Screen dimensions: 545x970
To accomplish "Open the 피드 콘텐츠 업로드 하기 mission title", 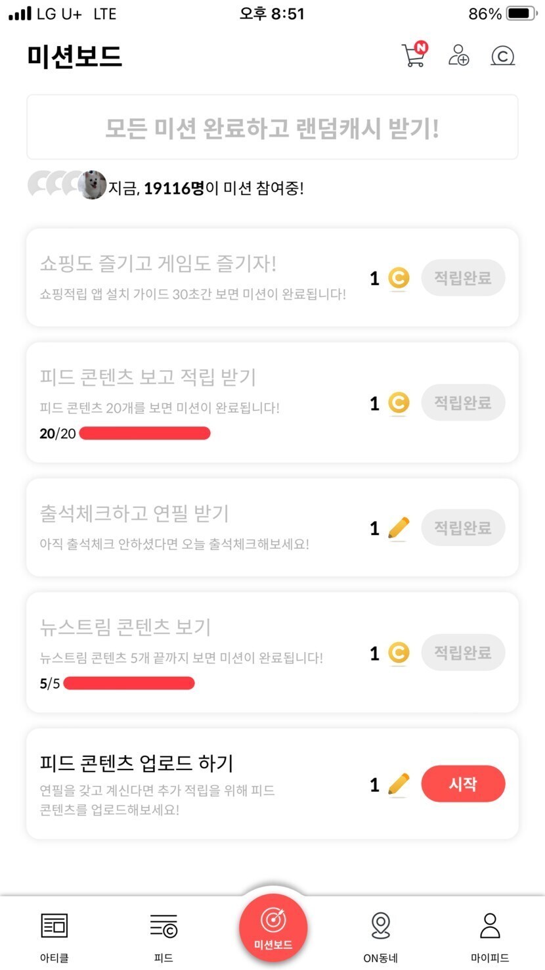I will coord(137,763).
